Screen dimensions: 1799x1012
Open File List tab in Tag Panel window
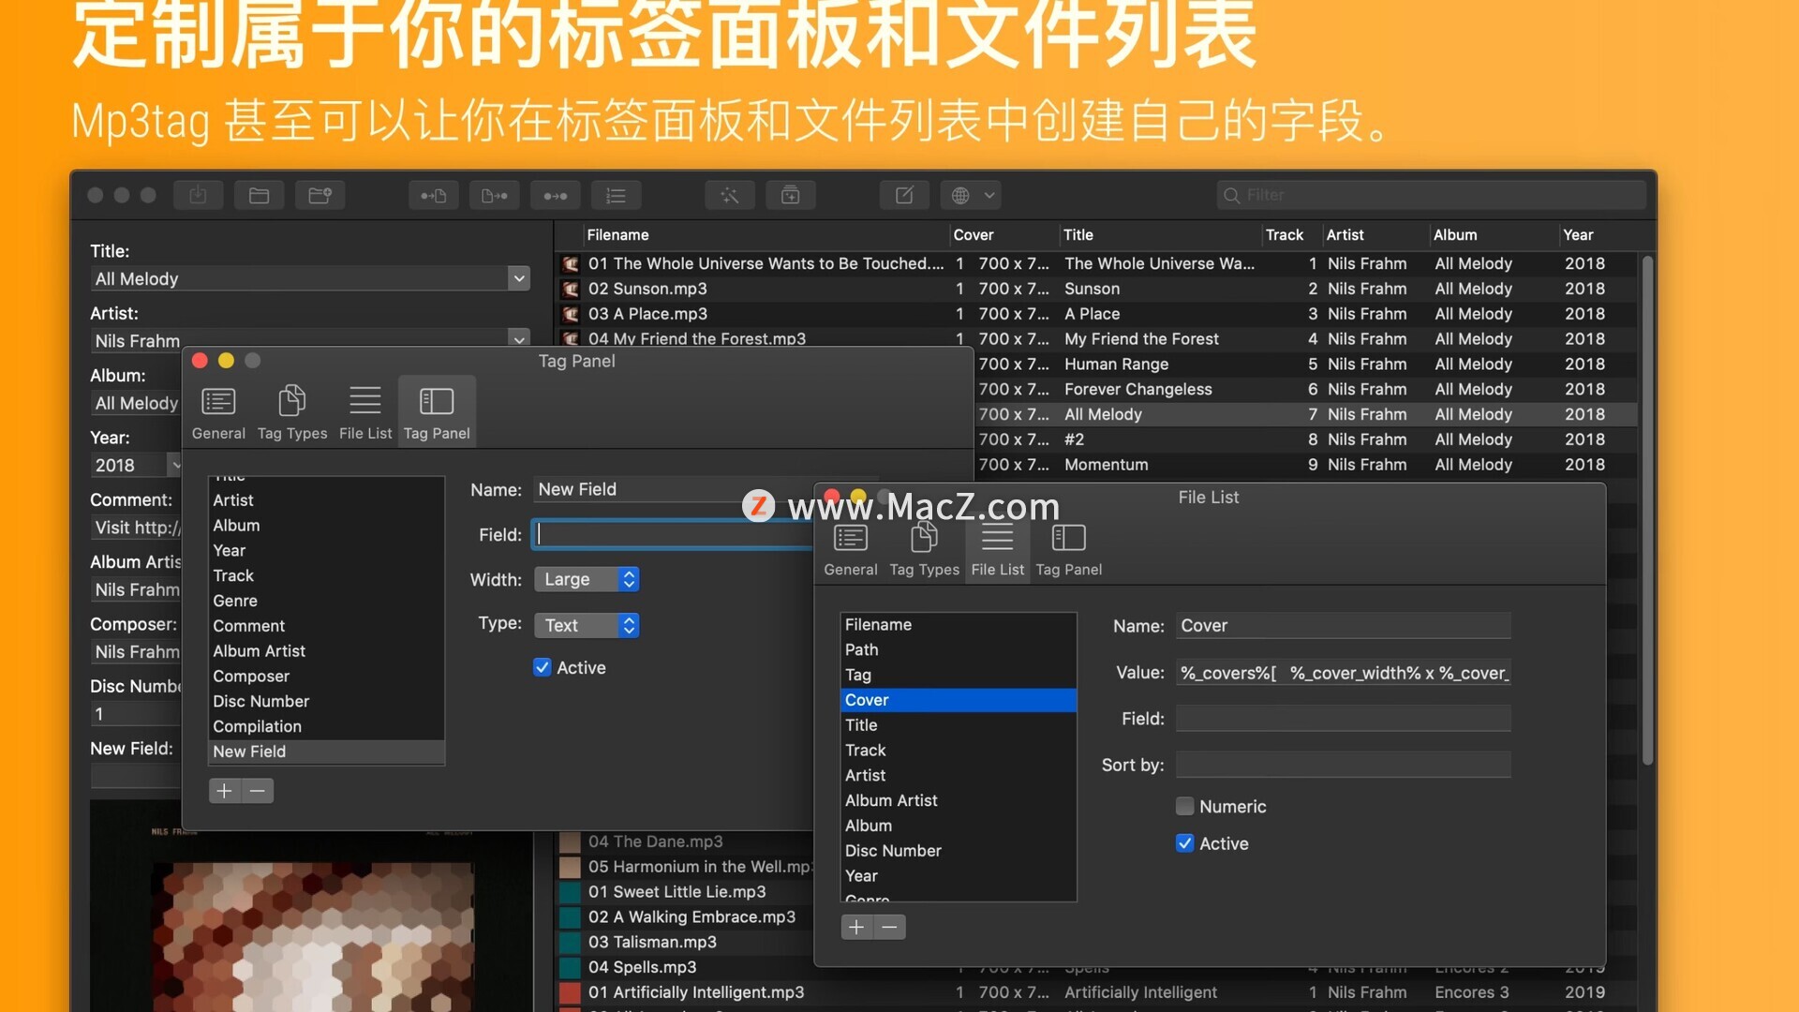coord(365,412)
